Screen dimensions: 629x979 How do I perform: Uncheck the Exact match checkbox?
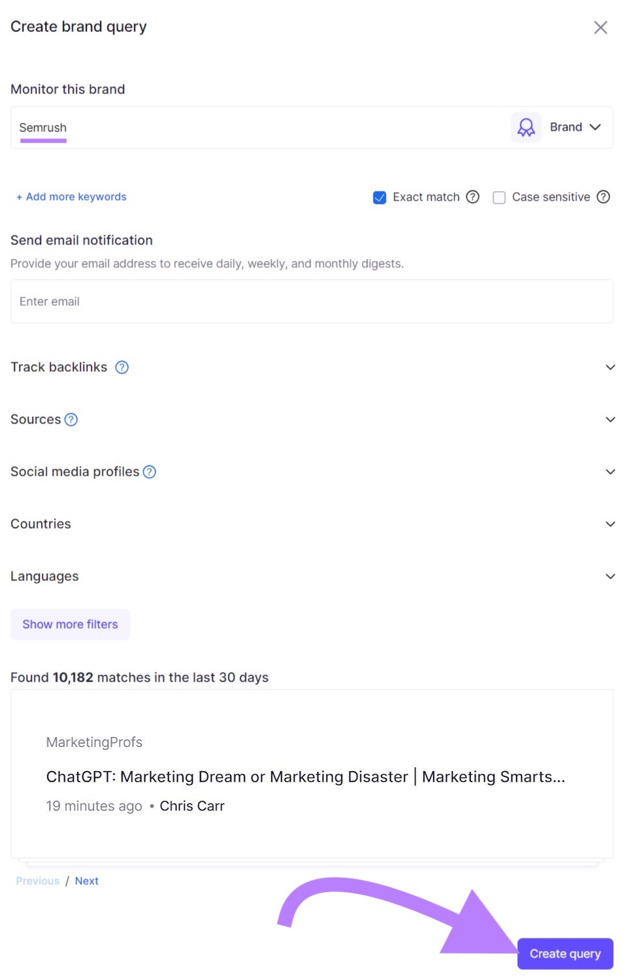(x=379, y=197)
